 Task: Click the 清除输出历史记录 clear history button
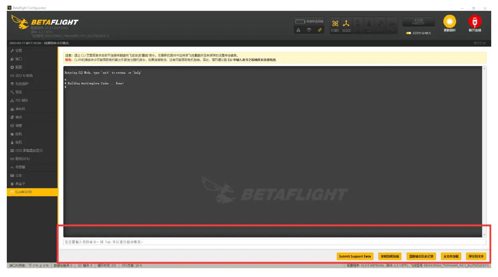click(421, 256)
